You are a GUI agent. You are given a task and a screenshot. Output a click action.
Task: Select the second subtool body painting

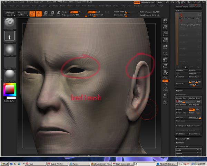190,22
